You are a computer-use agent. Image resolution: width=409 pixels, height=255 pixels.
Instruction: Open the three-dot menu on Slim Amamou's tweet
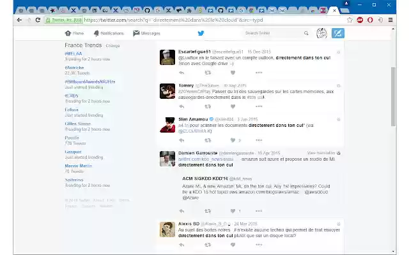tap(258, 140)
